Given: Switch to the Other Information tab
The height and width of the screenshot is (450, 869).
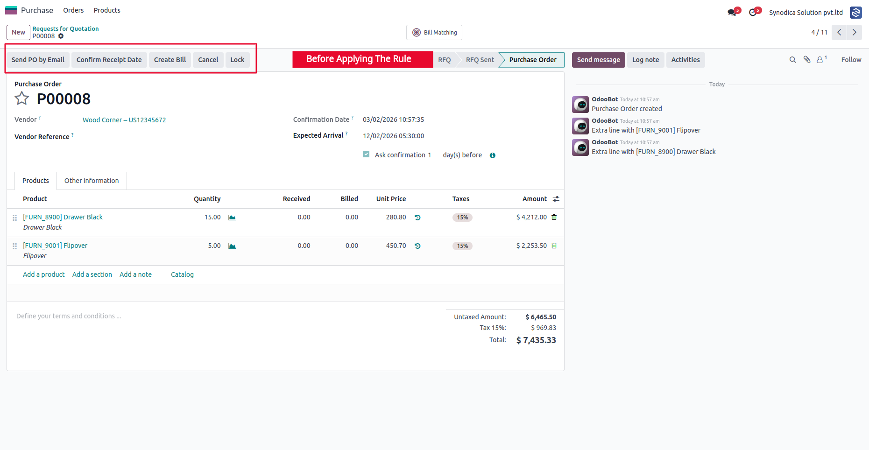Looking at the screenshot, I should pyautogui.click(x=92, y=181).
